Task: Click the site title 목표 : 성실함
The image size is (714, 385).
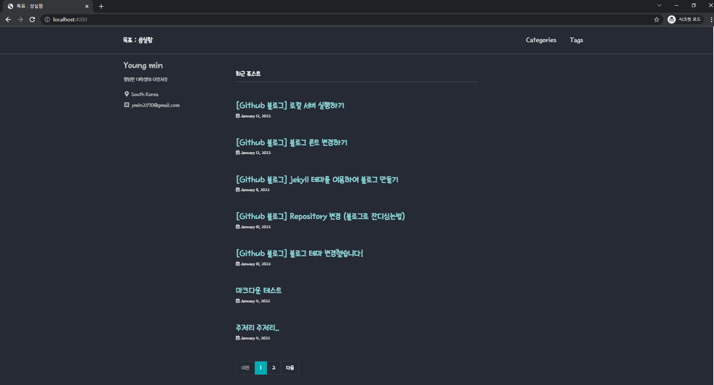Action: coord(138,40)
